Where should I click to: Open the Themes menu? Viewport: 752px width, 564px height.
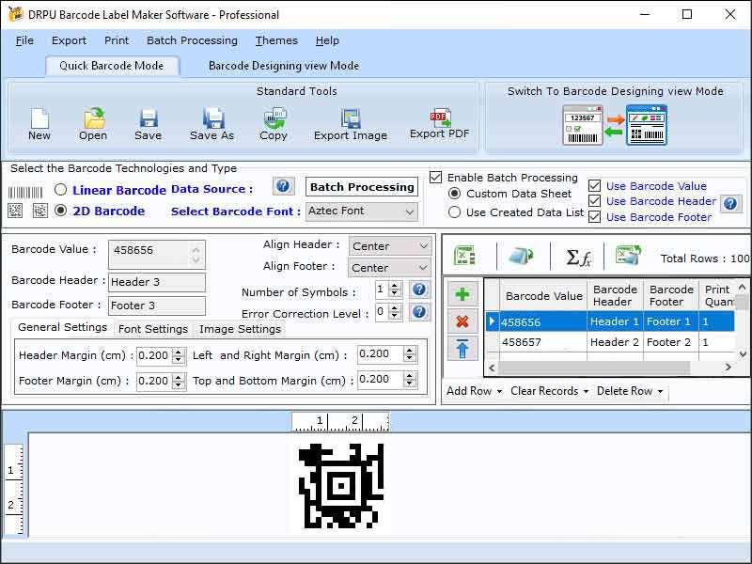(275, 40)
